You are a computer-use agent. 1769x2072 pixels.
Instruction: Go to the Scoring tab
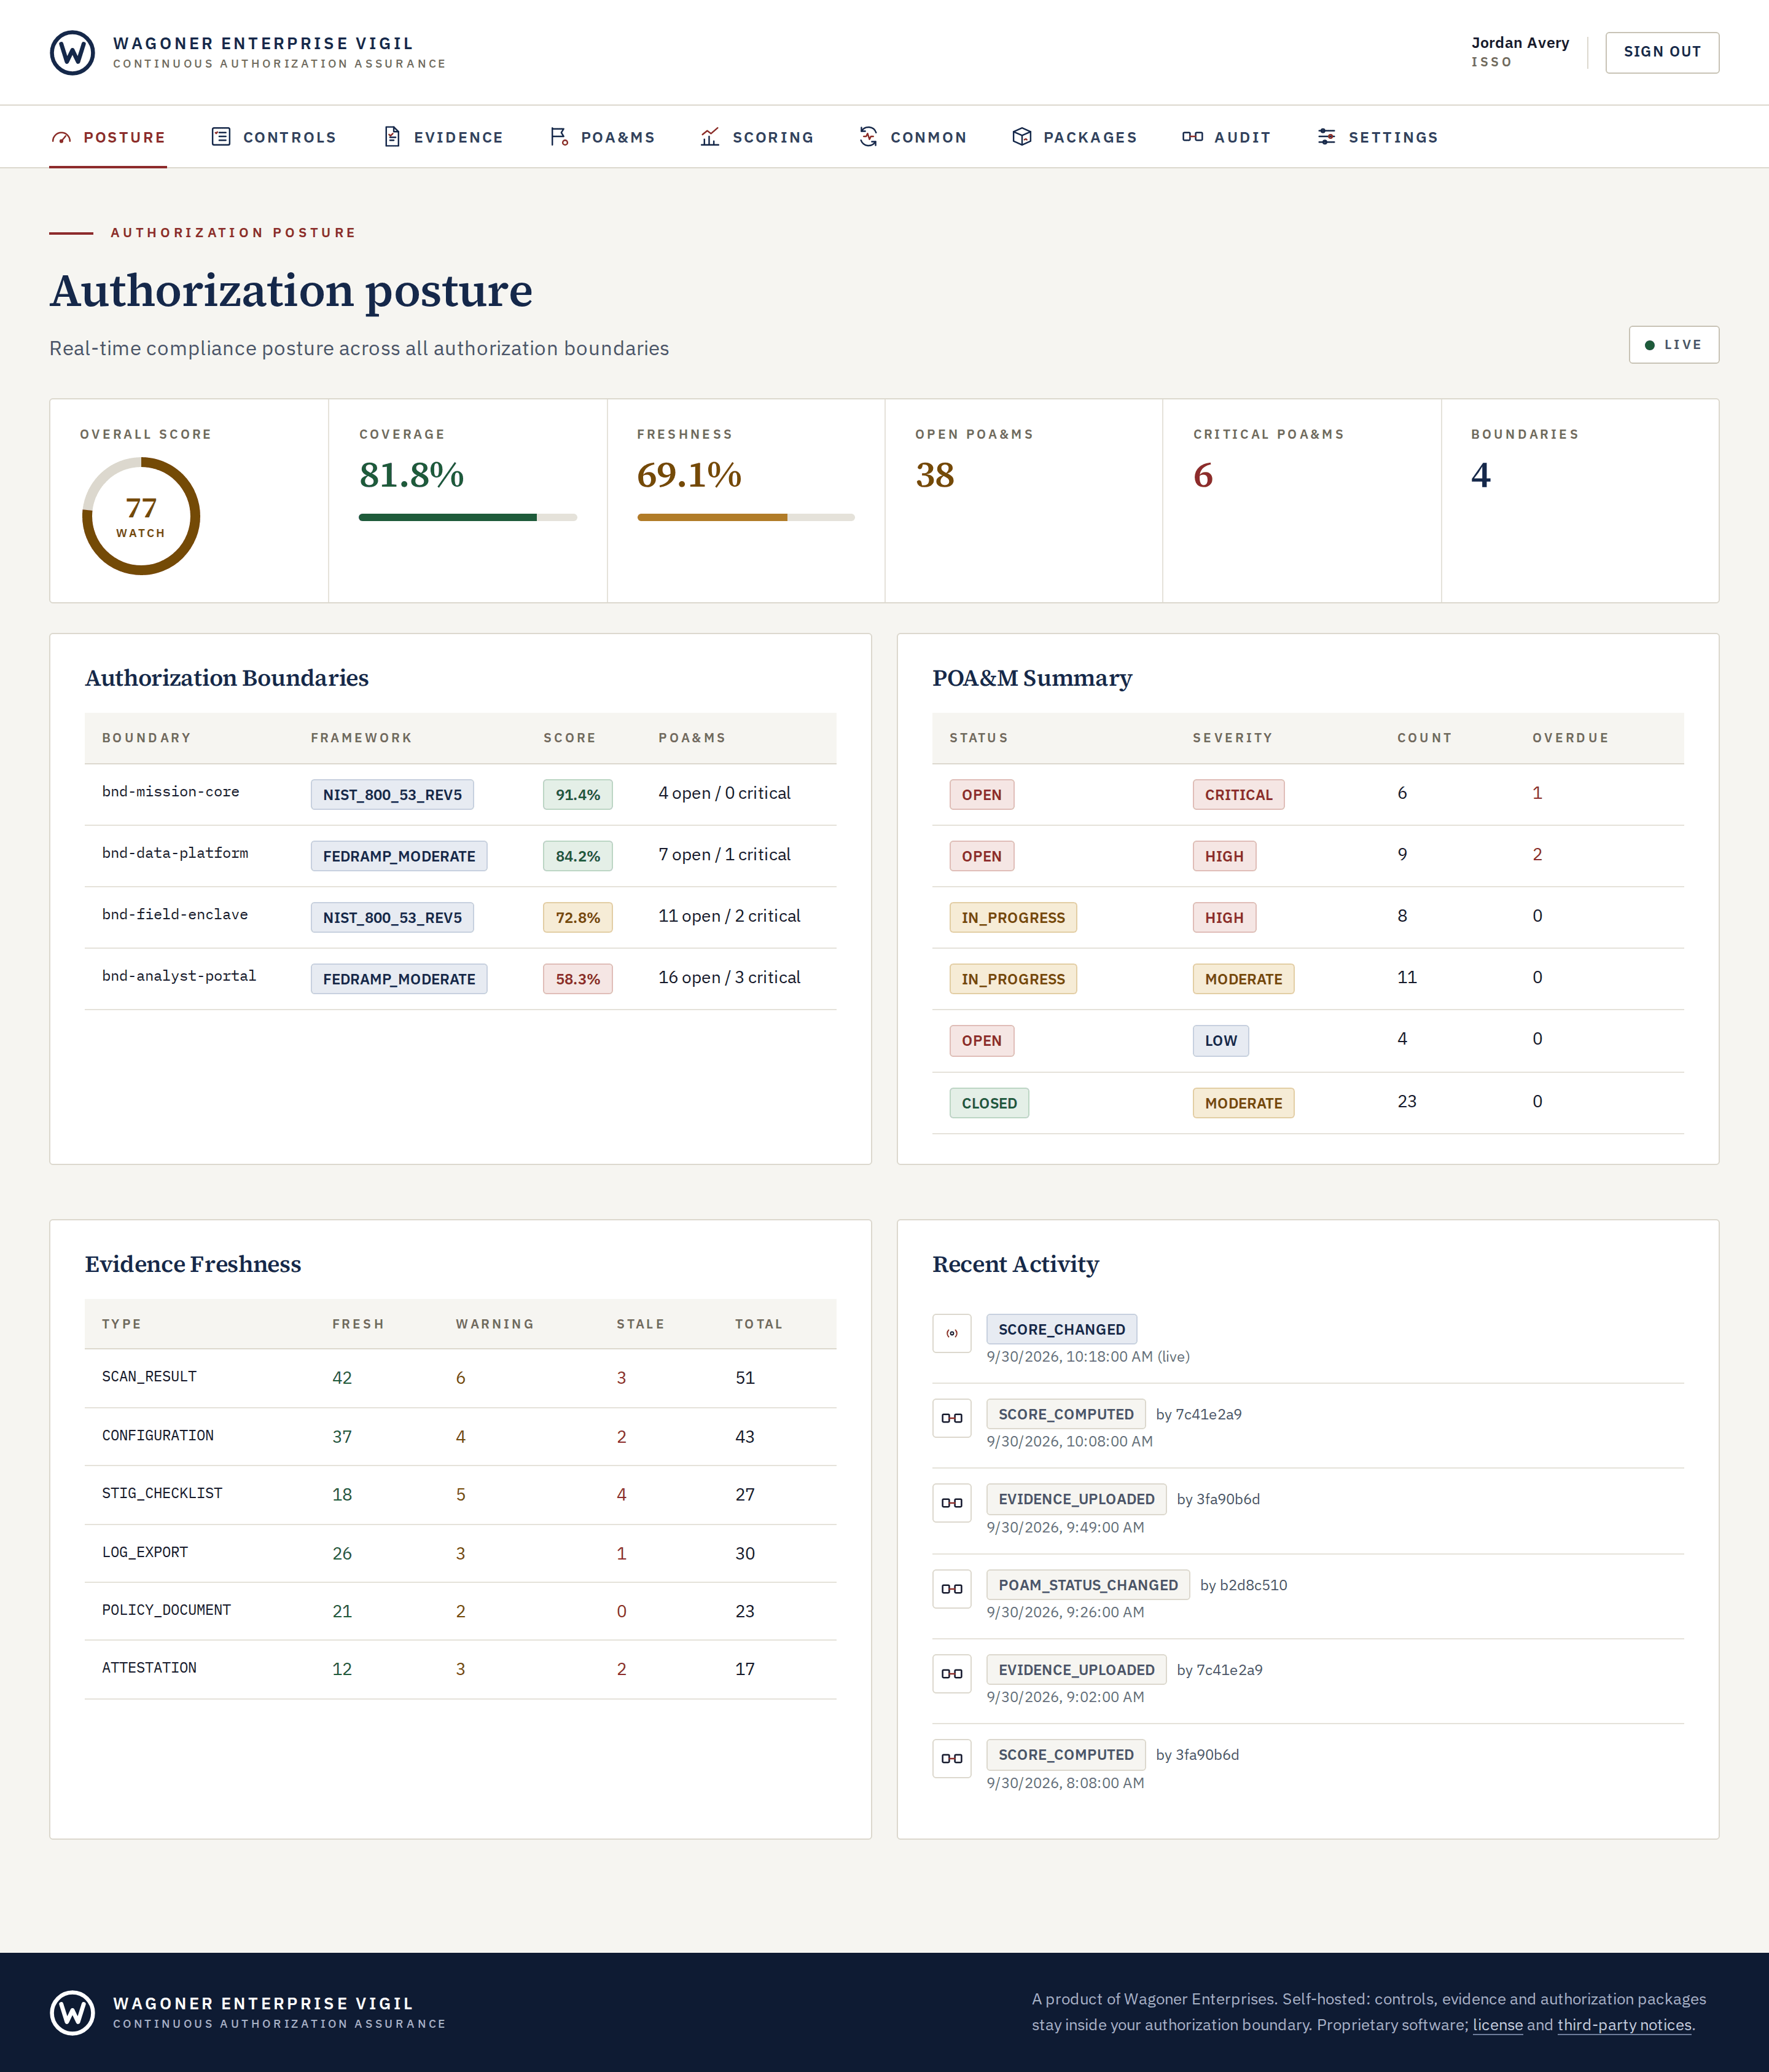pyautogui.click(x=757, y=137)
